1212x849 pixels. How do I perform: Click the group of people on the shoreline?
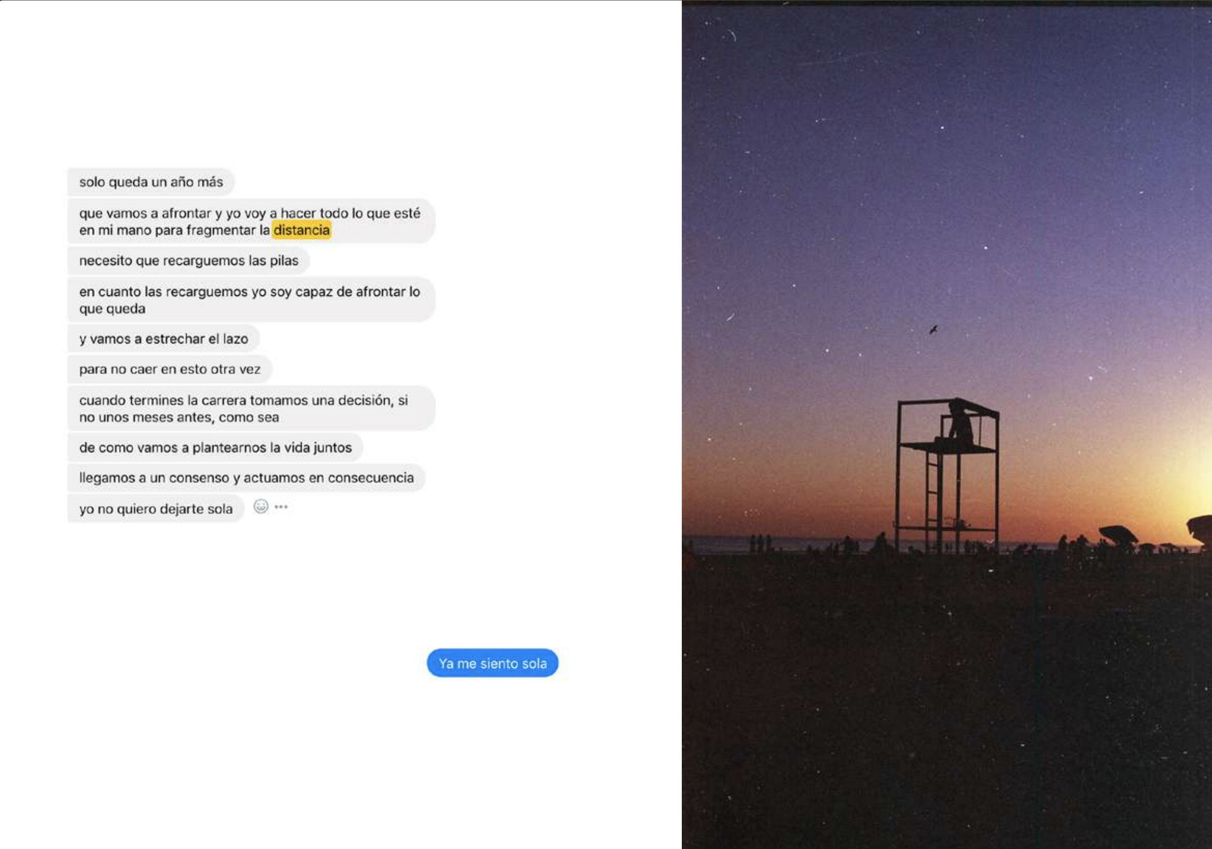(760, 543)
